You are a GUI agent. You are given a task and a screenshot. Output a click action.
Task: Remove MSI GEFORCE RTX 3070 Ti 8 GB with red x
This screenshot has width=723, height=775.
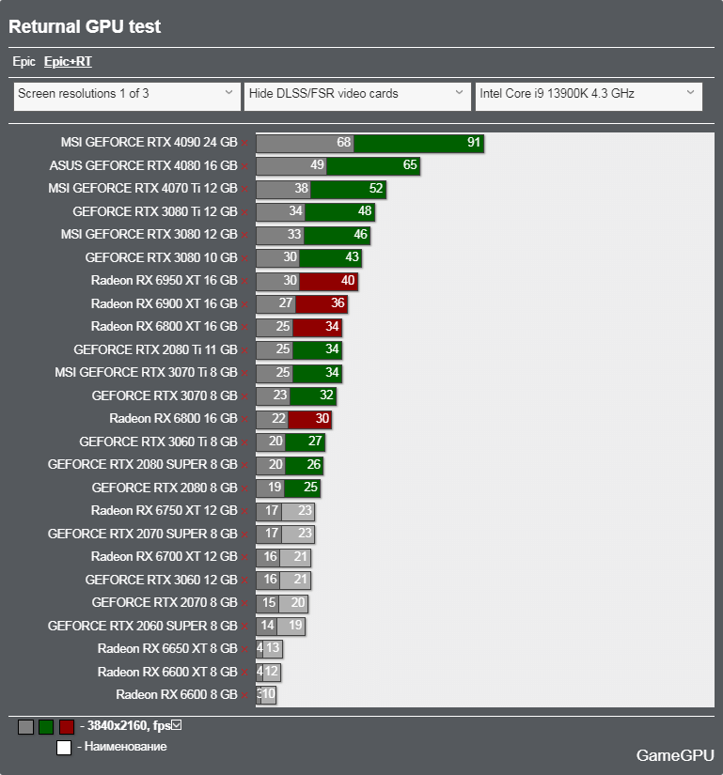(244, 373)
